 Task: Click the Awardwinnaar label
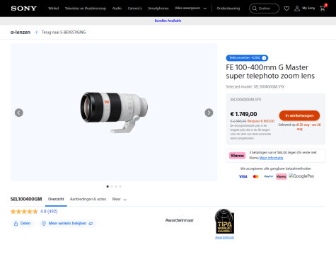click(180, 220)
